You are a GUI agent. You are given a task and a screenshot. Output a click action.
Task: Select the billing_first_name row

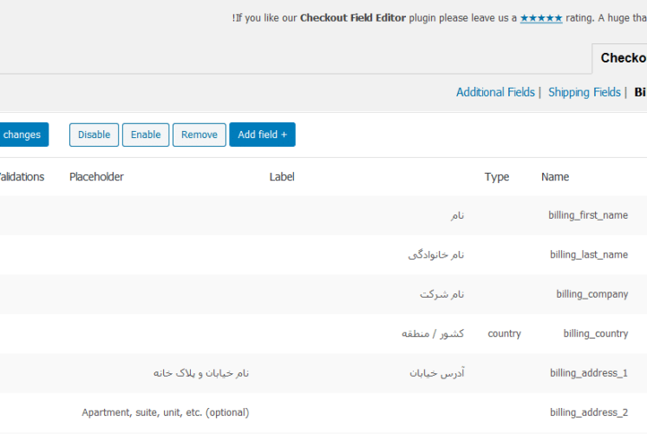(x=323, y=215)
